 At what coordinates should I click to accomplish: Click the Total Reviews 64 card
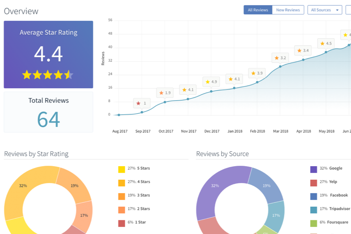point(48,112)
